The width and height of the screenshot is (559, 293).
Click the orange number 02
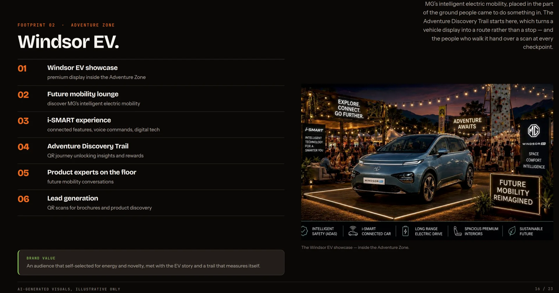(x=23, y=95)
